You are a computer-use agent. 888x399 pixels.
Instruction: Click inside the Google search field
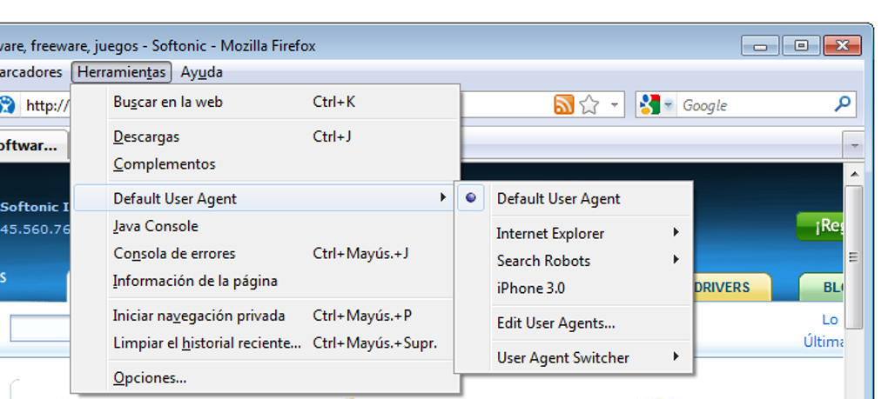pos(753,105)
